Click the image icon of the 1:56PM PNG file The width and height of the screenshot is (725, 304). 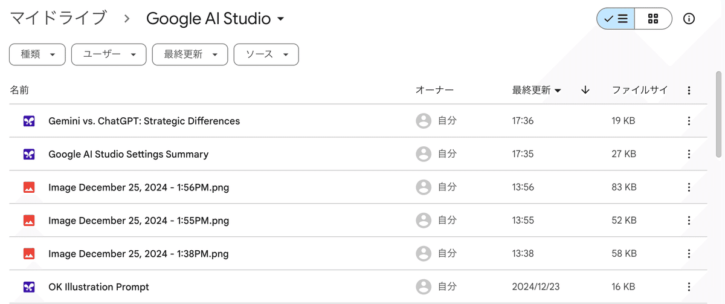(29, 187)
